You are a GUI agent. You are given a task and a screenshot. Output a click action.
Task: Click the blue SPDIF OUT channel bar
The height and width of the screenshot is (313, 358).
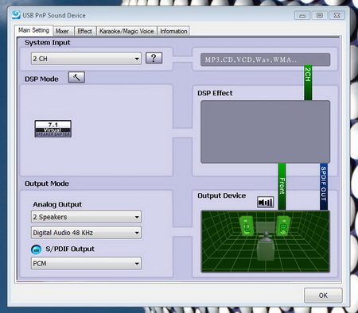pyautogui.click(x=324, y=187)
